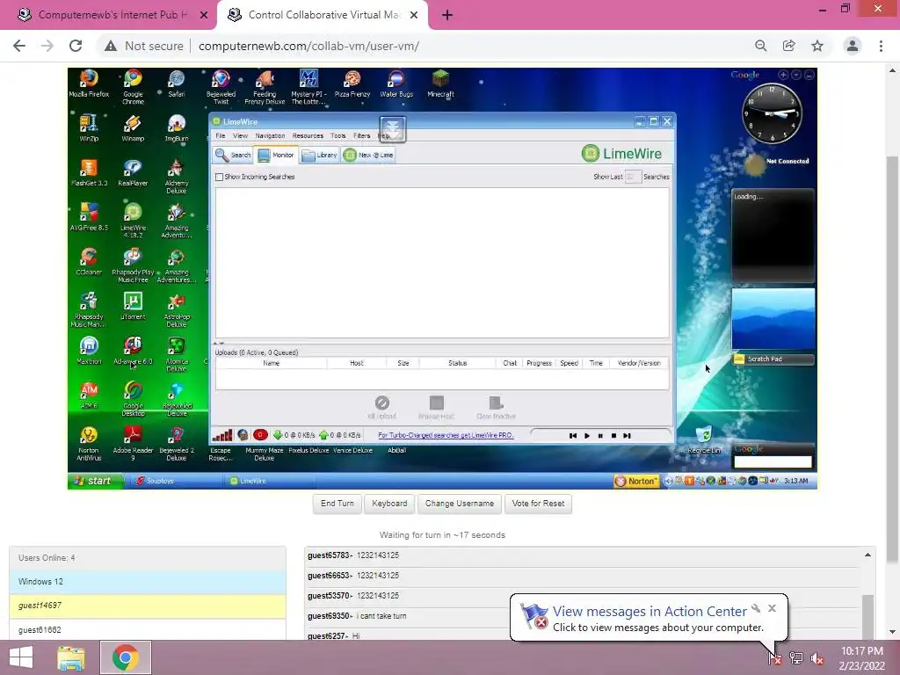Open File Explorer from Windows taskbar
Image resolution: width=900 pixels, height=675 pixels.
[71, 657]
